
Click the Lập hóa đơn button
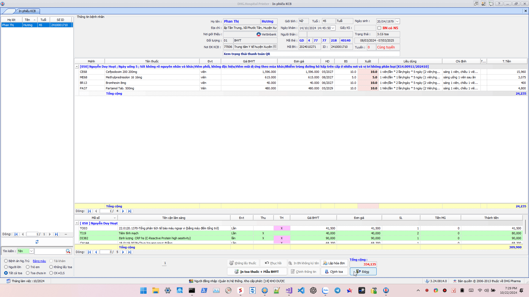point(334,263)
